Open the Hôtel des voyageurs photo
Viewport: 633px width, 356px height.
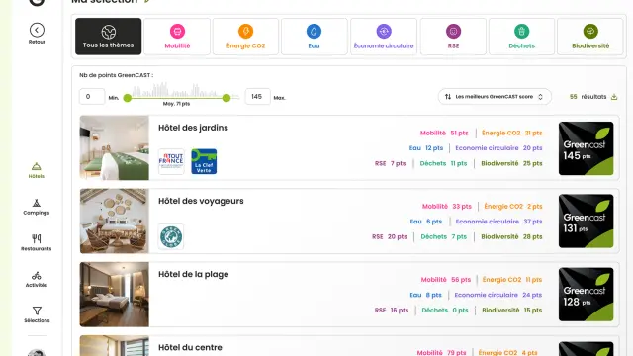(x=115, y=222)
